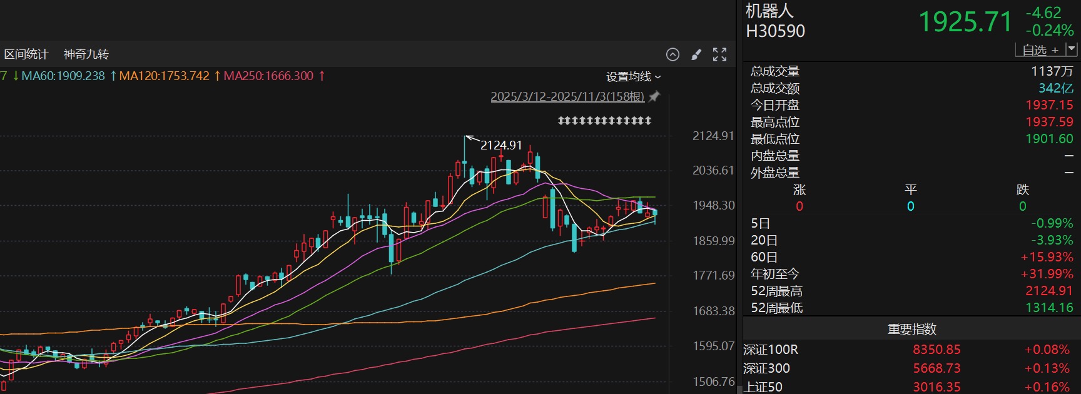Toggle the MA60 moving average label
This screenshot has width=1081, height=394.
pyautogui.click(x=63, y=76)
